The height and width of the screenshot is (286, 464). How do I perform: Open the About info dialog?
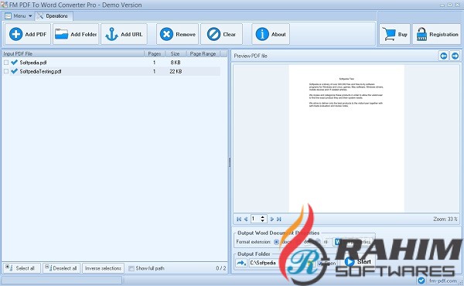(x=271, y=34)
